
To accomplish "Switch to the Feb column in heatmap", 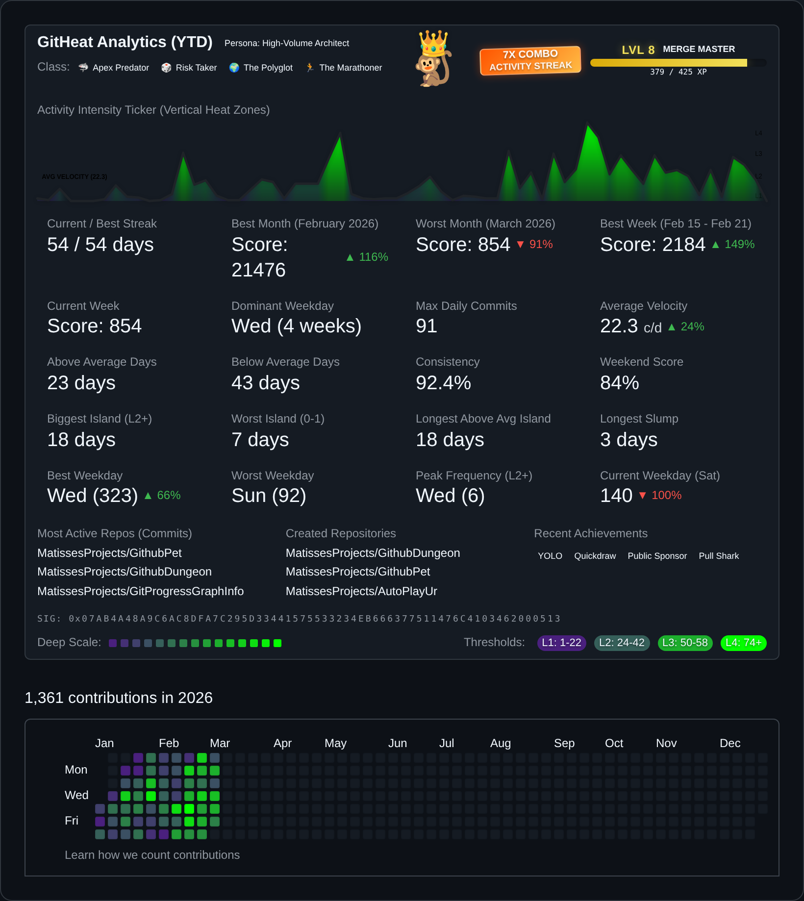I will (169, 743).
